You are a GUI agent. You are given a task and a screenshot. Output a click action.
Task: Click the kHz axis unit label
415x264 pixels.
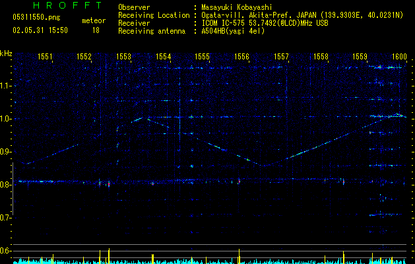point(6,53)
